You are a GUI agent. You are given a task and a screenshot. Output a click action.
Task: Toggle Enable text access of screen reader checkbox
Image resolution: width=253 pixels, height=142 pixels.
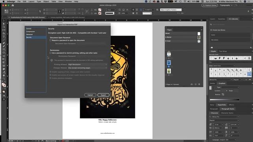coord(51,75)
